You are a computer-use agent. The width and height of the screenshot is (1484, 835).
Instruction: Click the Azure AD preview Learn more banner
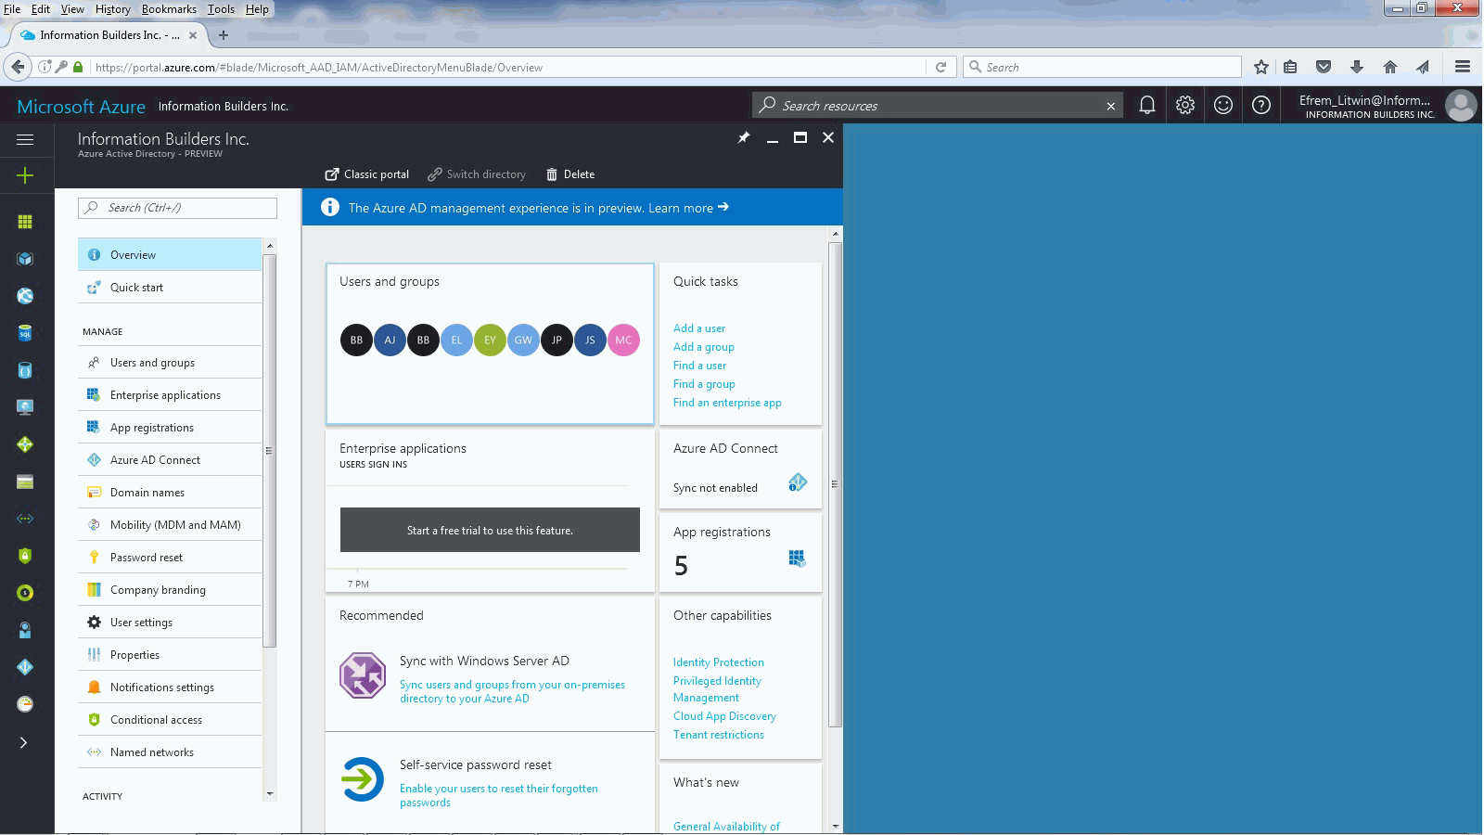click(x=572, y=207)
